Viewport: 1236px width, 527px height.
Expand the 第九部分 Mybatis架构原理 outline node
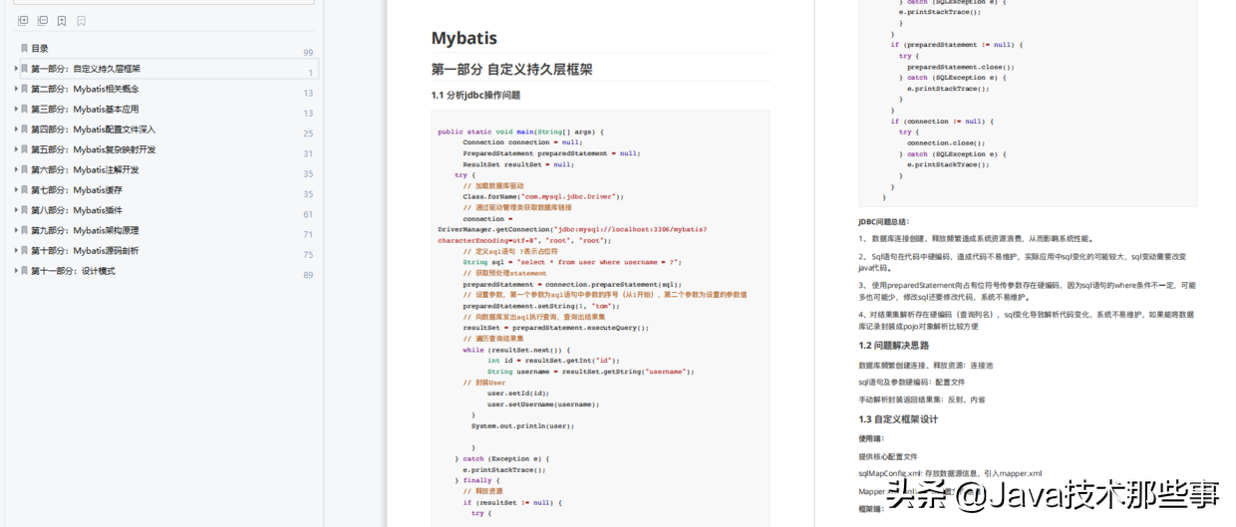(x=16, y=230)
